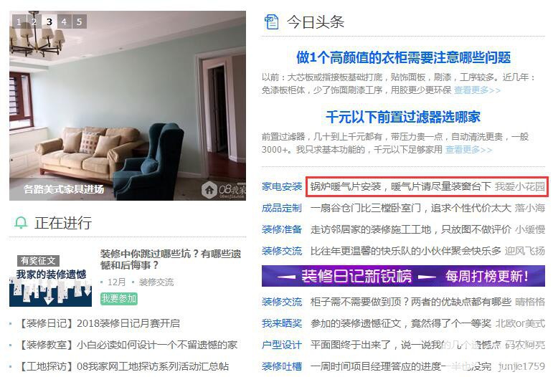Switch carousel to slide 5

coord(80,22)
